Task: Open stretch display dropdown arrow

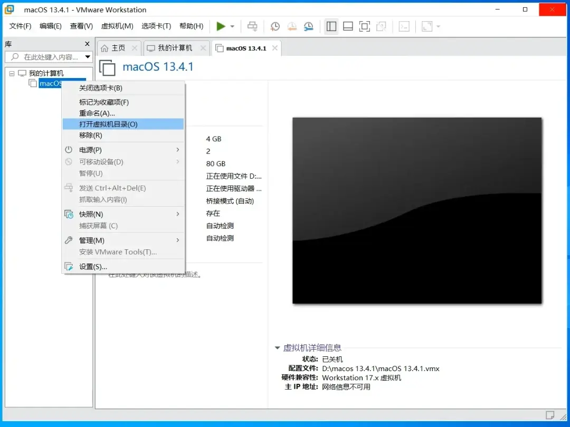Action: (x=438, y=26)
